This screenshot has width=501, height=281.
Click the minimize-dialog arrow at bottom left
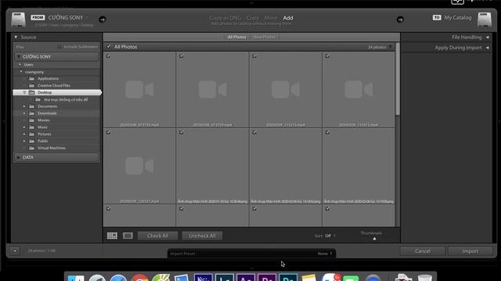(15, 251)
